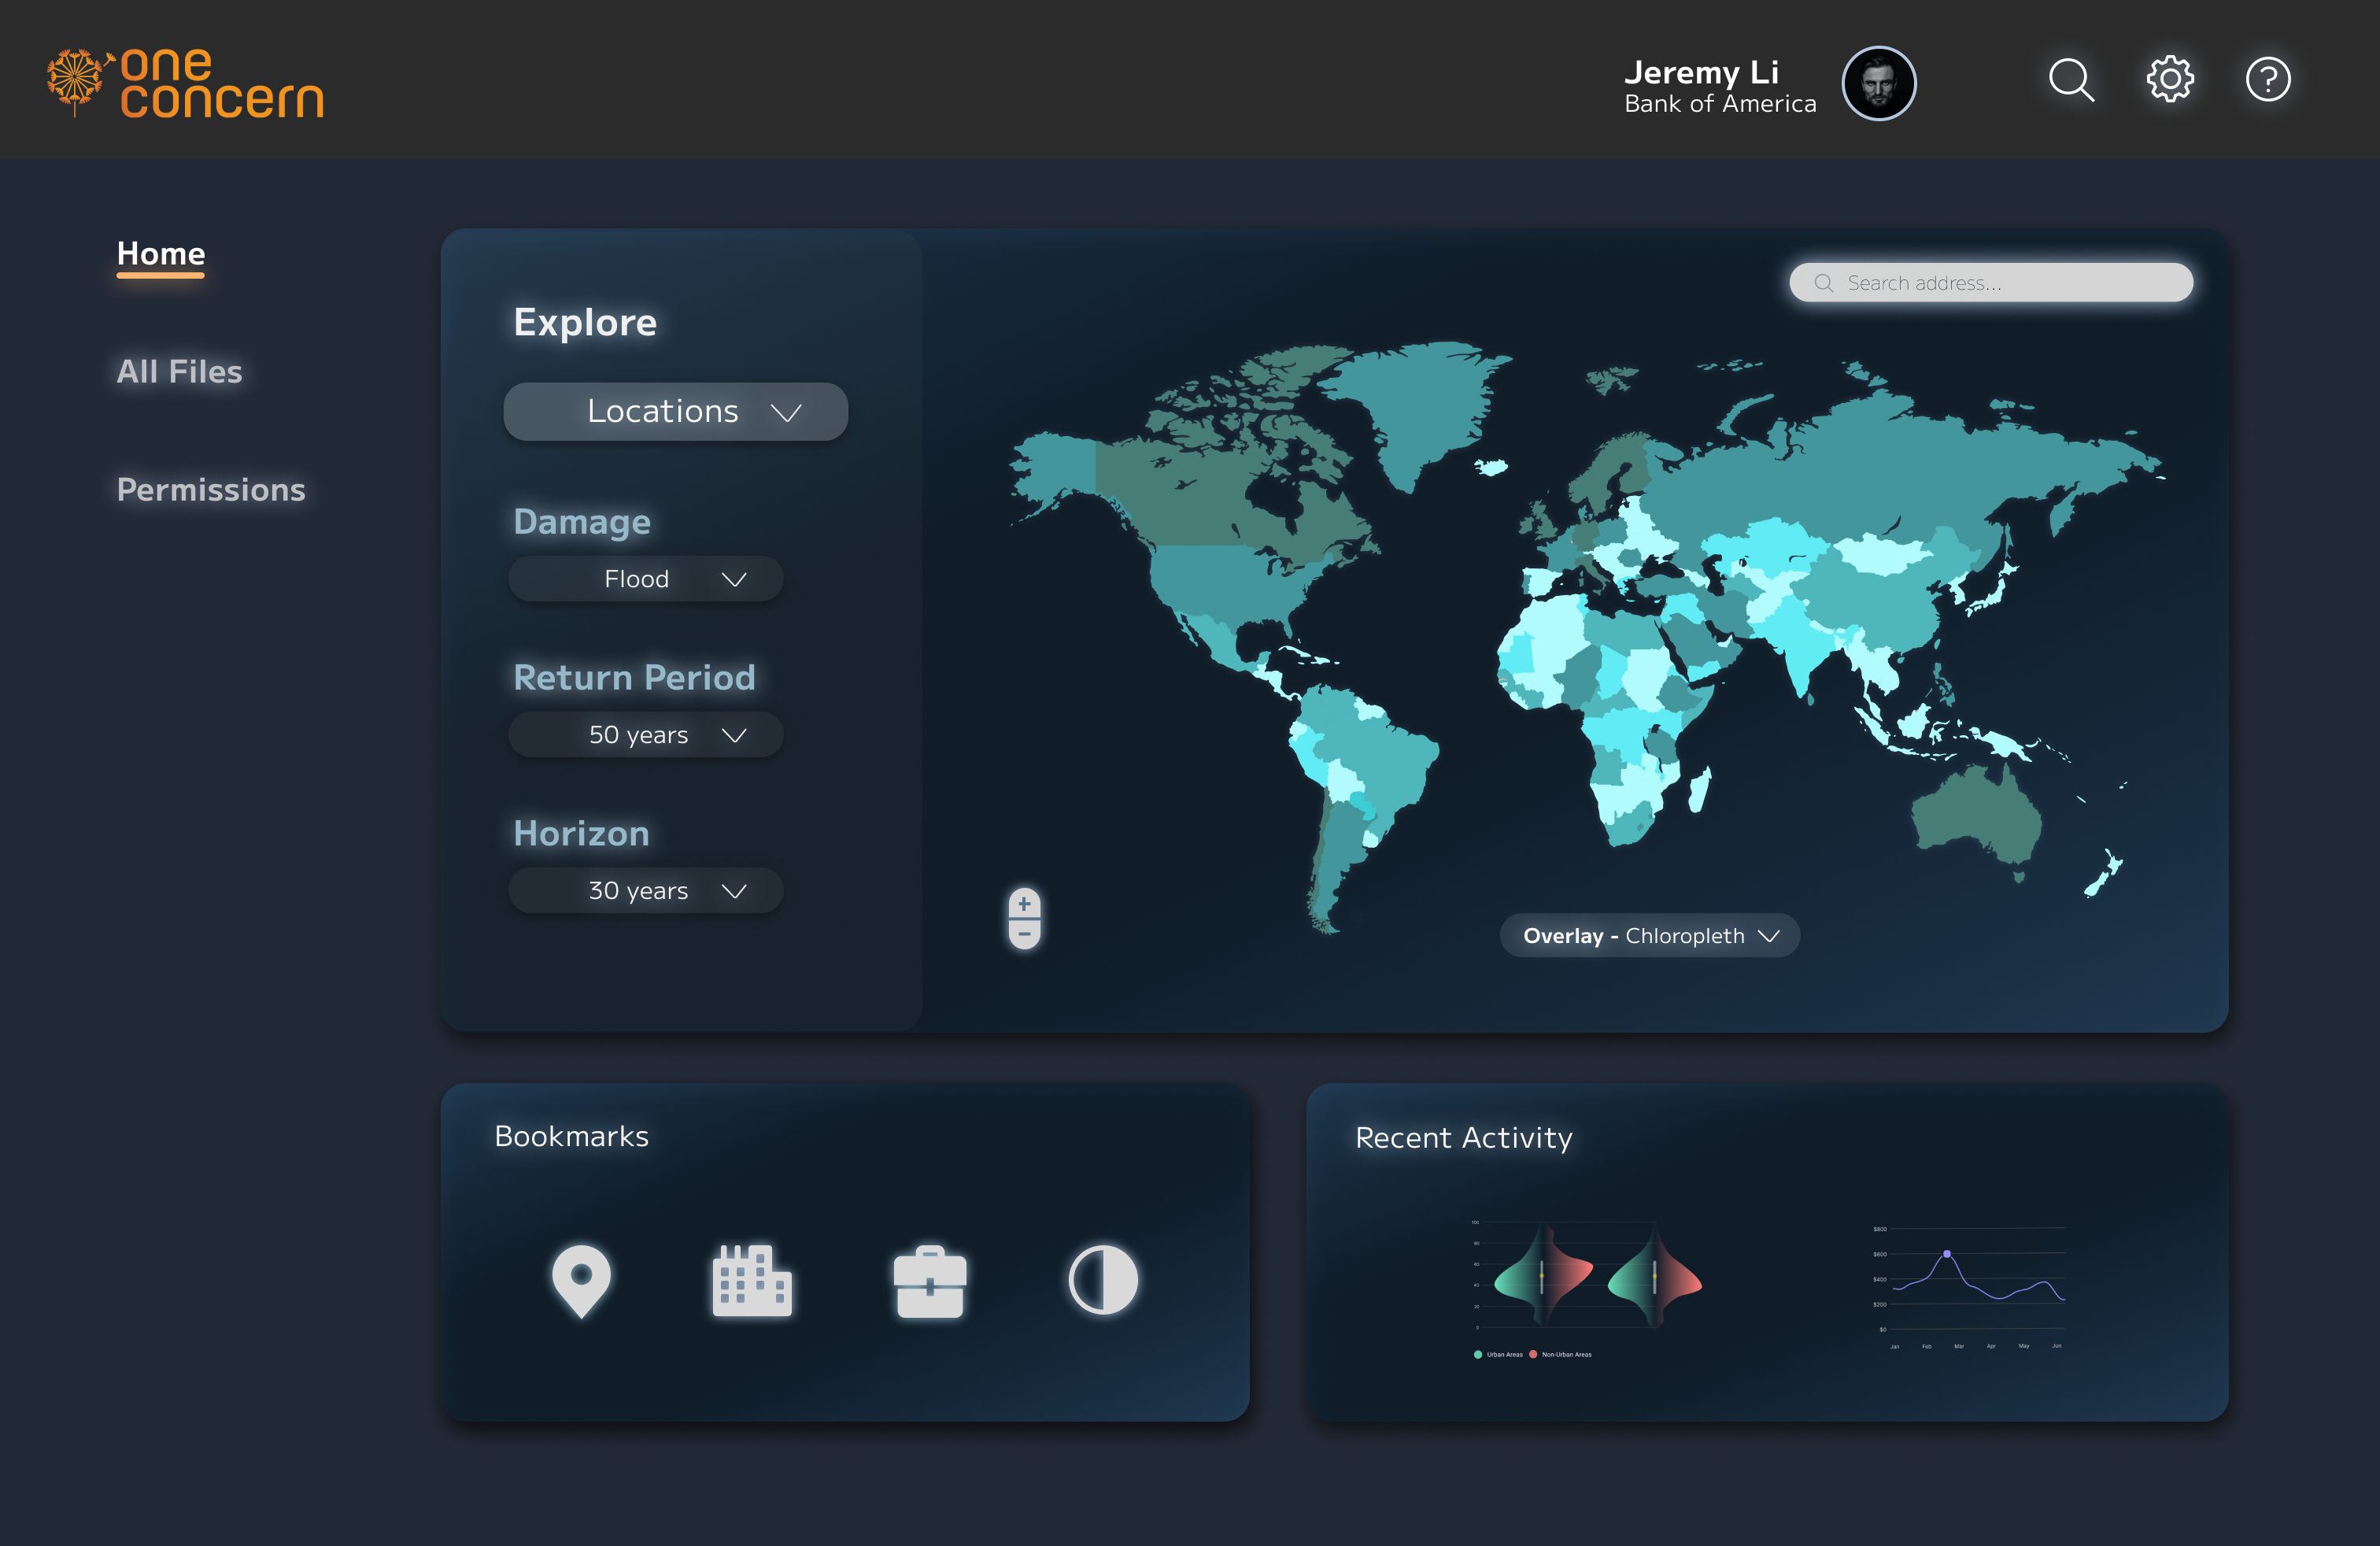Click the search magnifier icon in header
Viewport: 2380px width, 1546px height.
coord(2071,80)
